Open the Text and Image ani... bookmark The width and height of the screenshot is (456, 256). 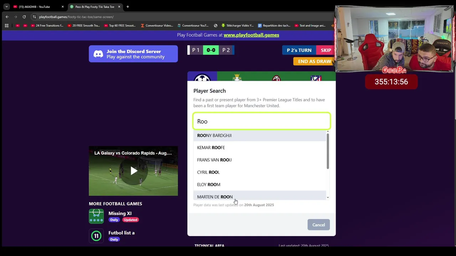tap(310, 26)
